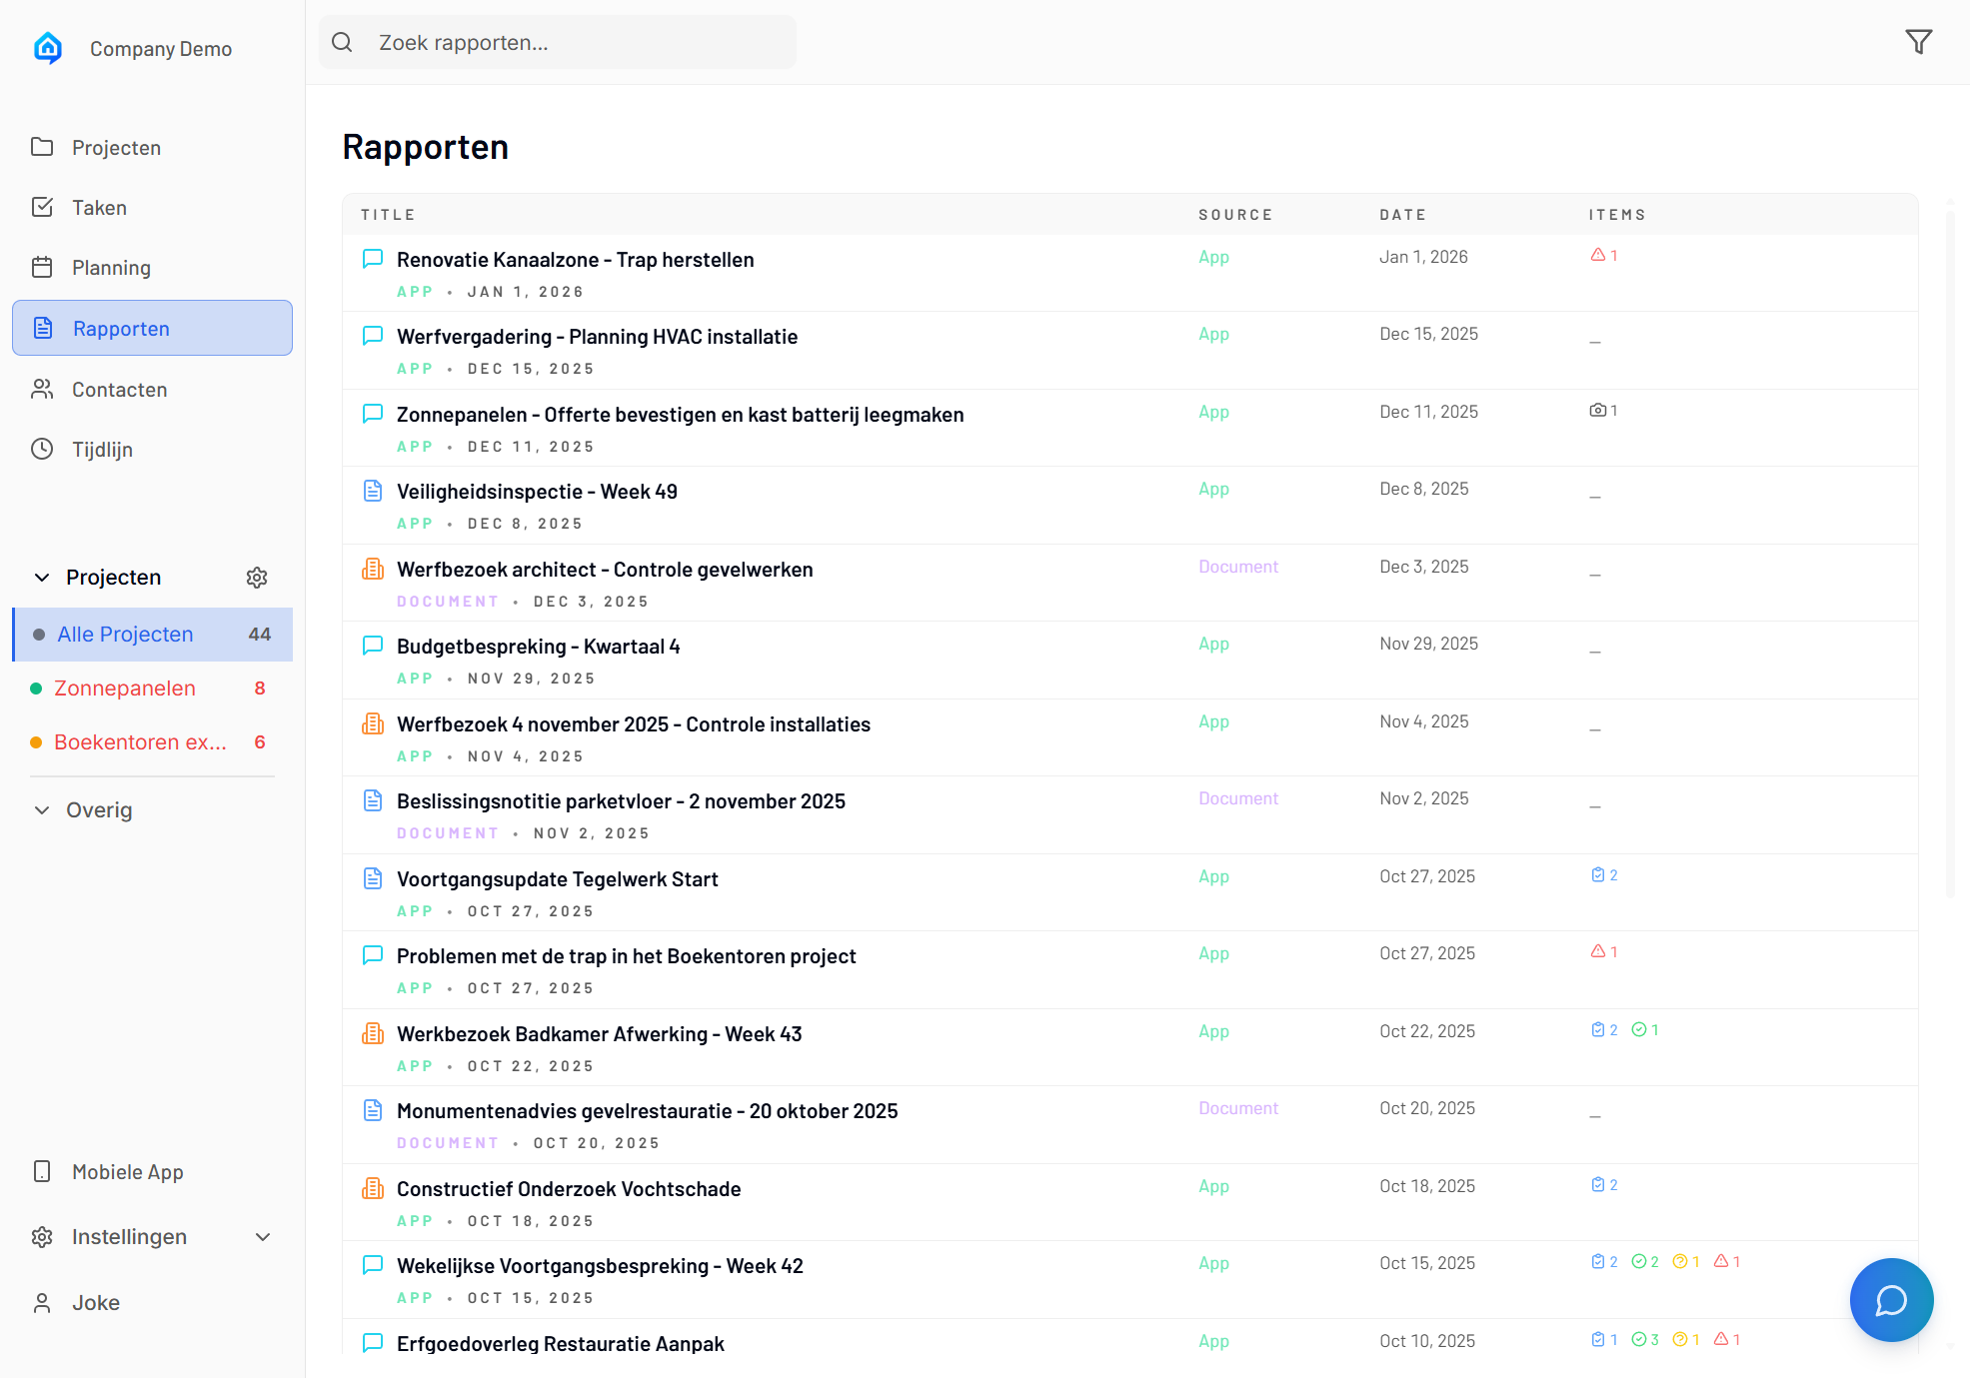Open Veiligheidsinspectie - Week 49 report
This screenshot has width=1970, height=1378.
[x=537, y=492]
